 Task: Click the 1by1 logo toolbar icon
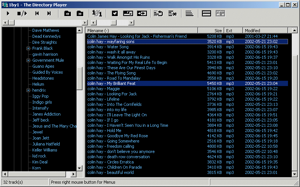pyautogui.click(x=97, y=13)
